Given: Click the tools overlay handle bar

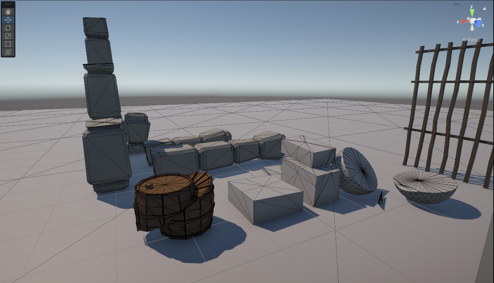Looking at the screenshot, I should pyautogui.click(x=8, y=4).
